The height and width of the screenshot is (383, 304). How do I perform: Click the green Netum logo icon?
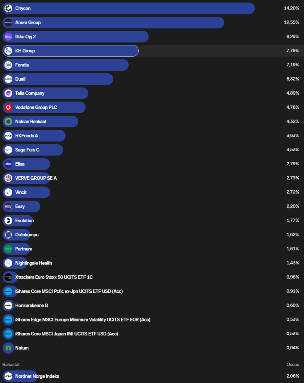click(8, 348)
